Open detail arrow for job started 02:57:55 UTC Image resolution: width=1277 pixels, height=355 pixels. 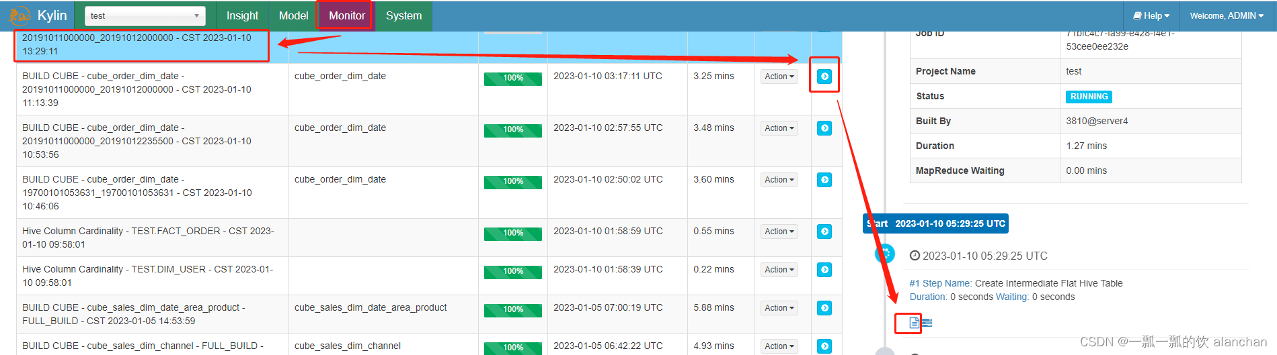(824, 128)
